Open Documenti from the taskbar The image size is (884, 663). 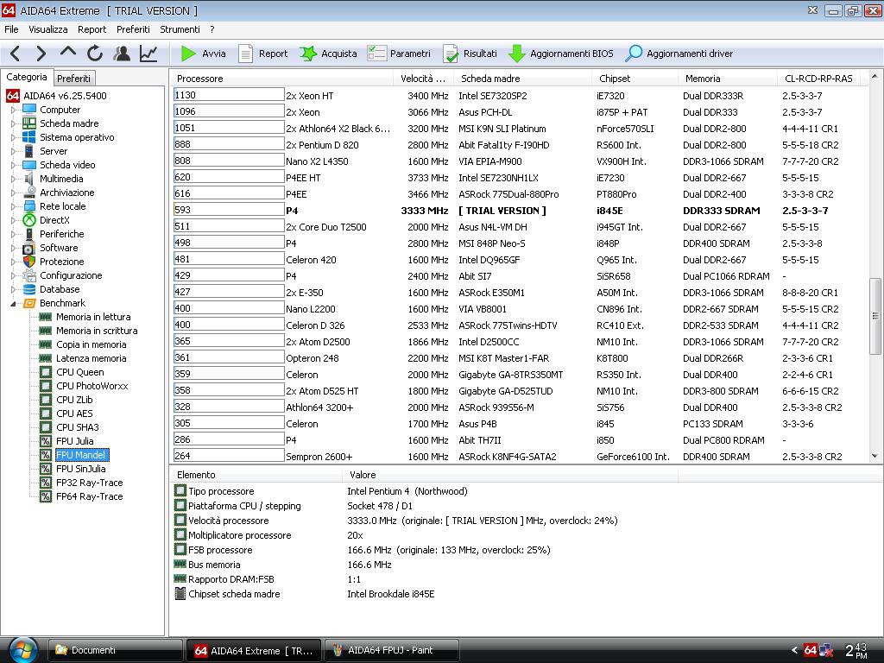pyautogui.click(x=115, y=650)
